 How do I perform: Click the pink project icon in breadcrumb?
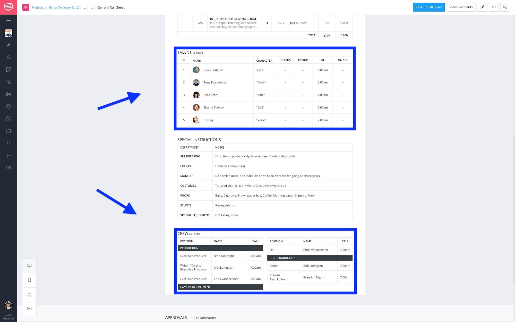pos(26,7)
